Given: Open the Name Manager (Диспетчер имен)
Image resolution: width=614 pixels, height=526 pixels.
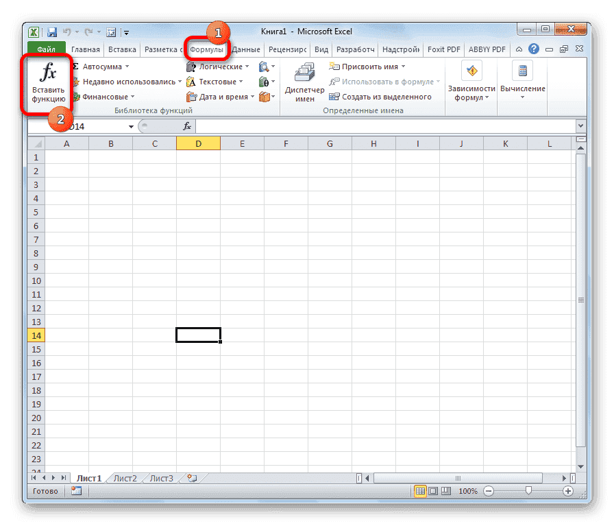Looking at the screenshot, I should pyautogui.click(x=304, y=79).
